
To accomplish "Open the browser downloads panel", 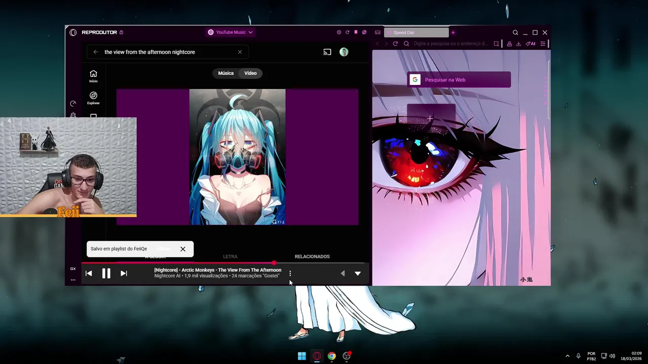I will (518, 44).
